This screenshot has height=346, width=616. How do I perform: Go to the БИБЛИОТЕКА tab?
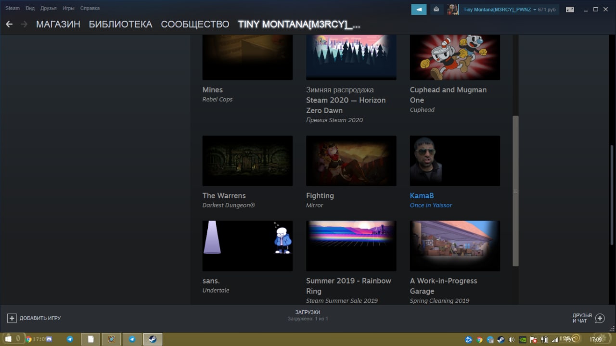(120, 24)
